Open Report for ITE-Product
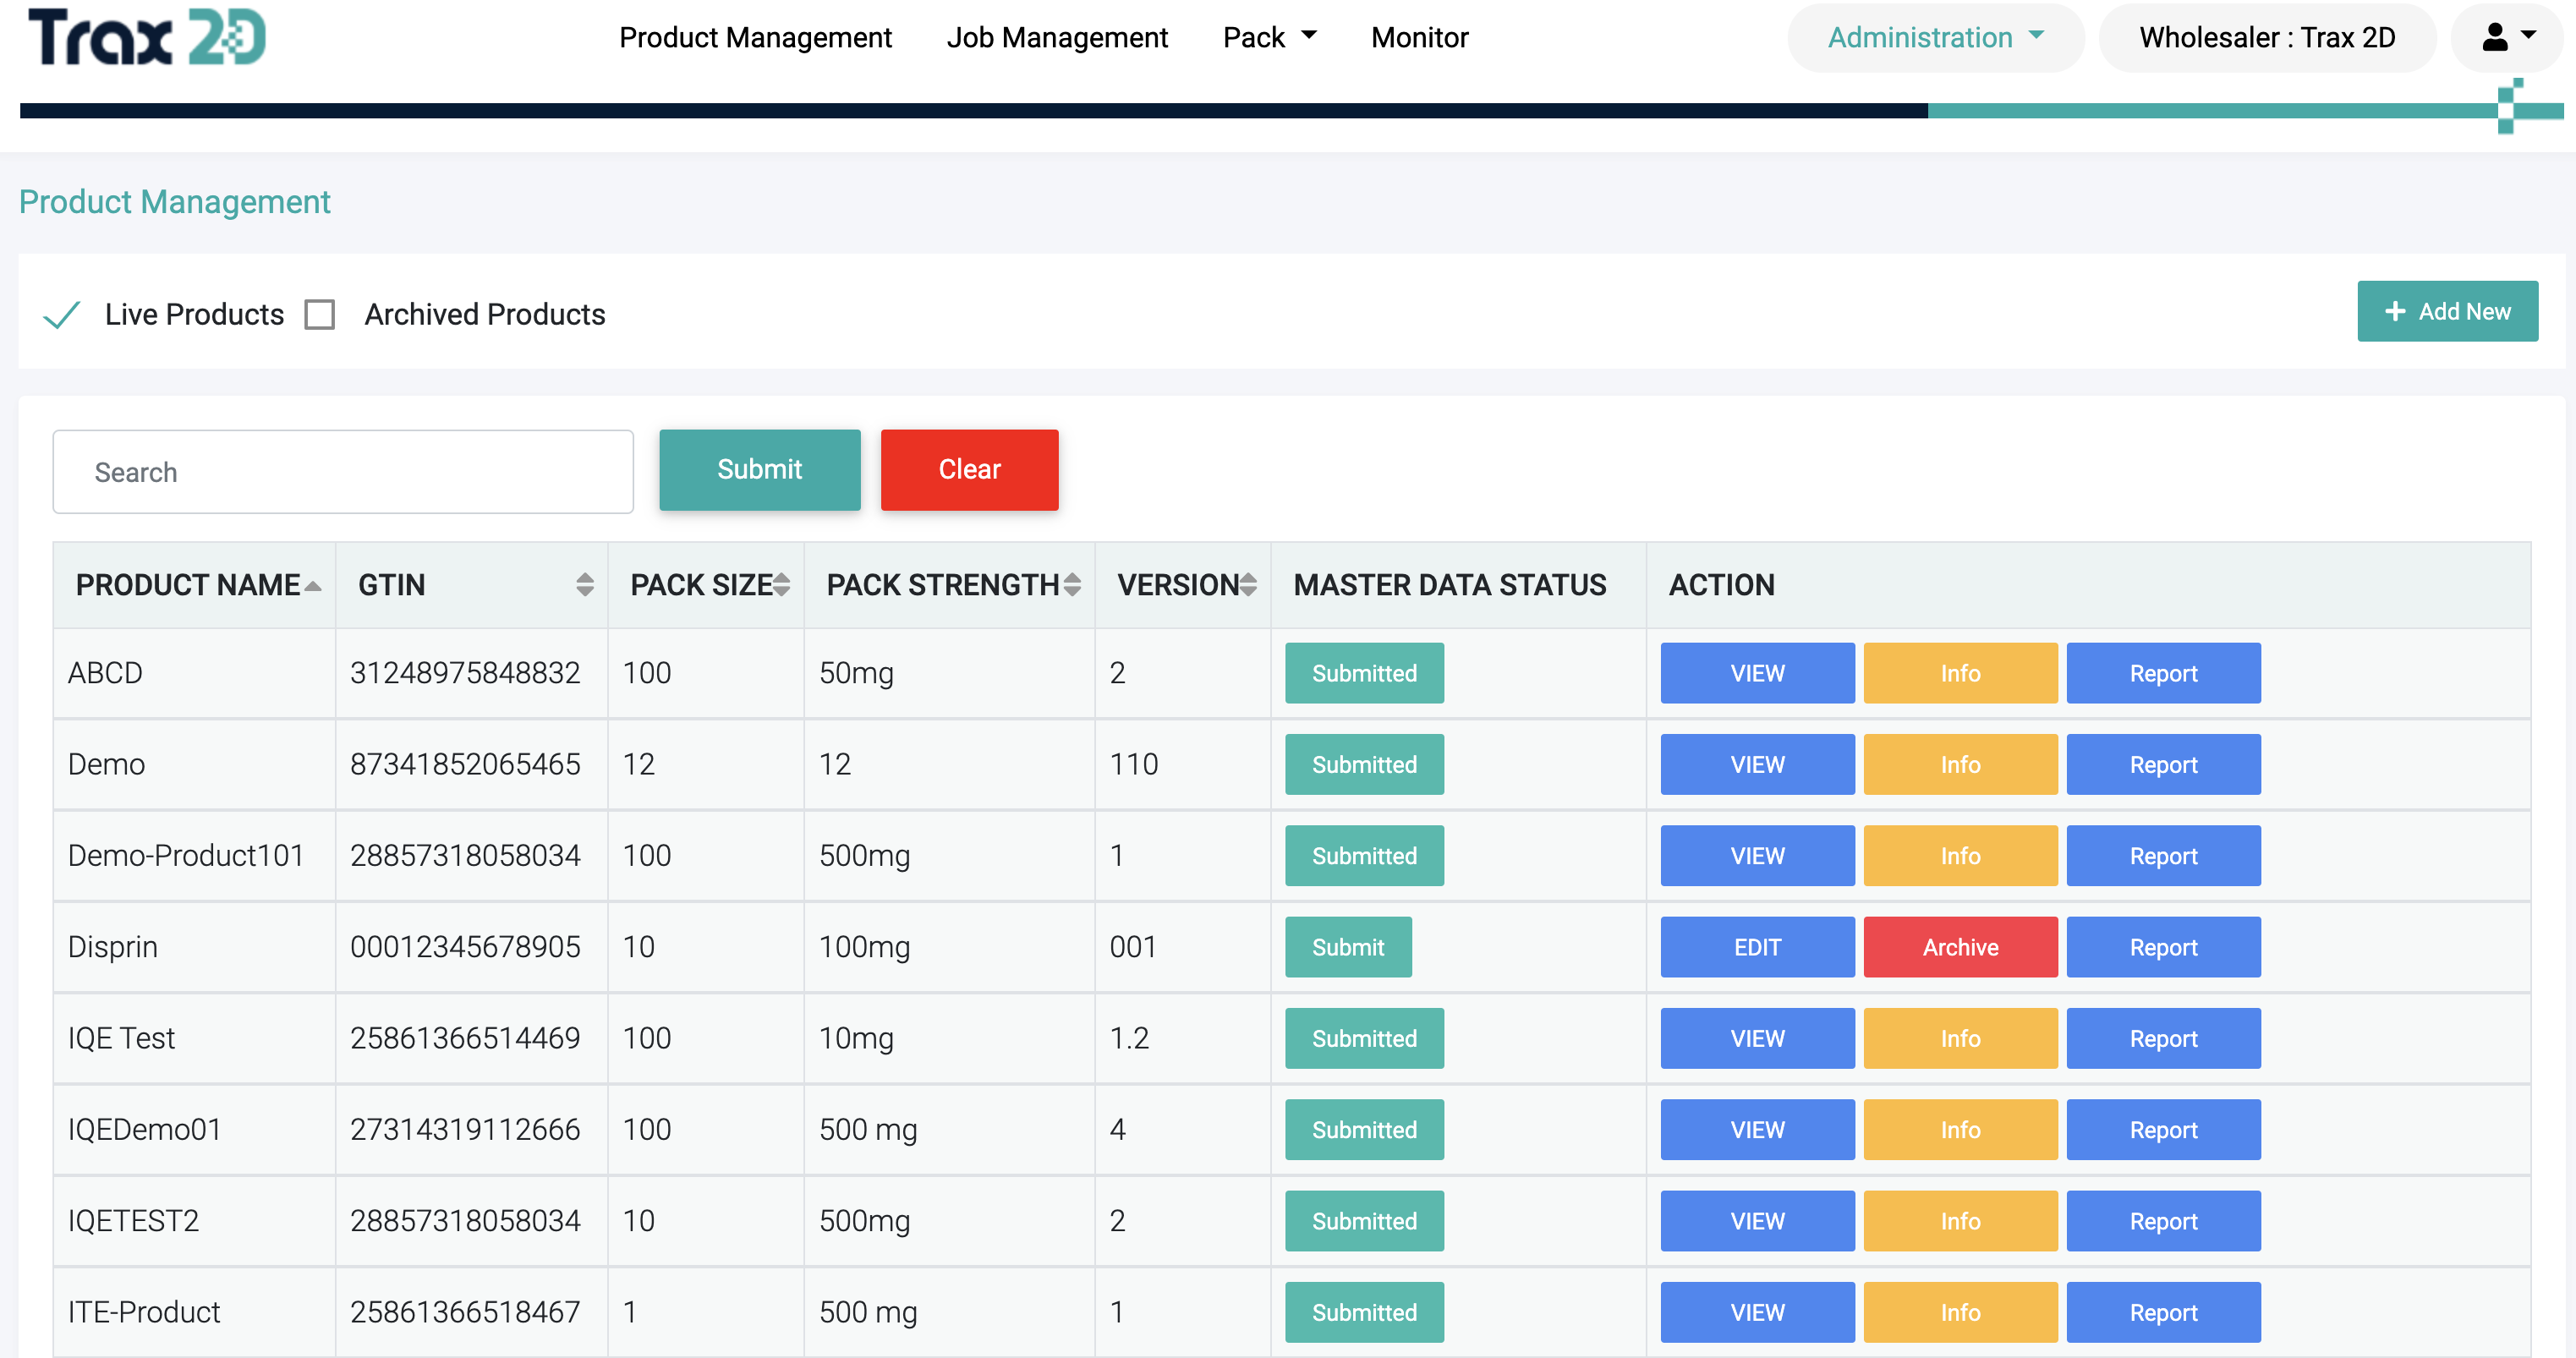This screenshot has height=1358, width=2576. [2163, 1312]
